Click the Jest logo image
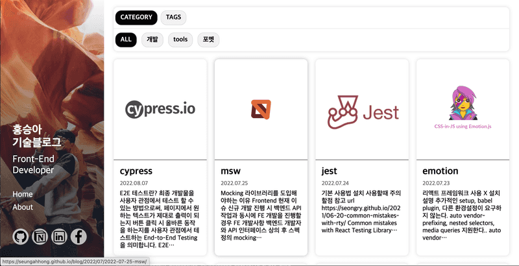This screenshot has height=266, width=519. pyautogui.click(x=362, y=110)
